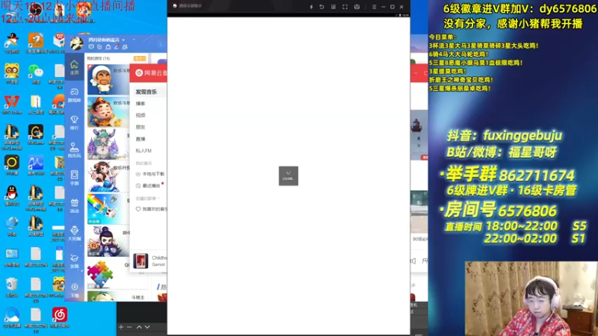
Task: Click the back arrow icon in emulator titlebar
Action: coord(321,7)
